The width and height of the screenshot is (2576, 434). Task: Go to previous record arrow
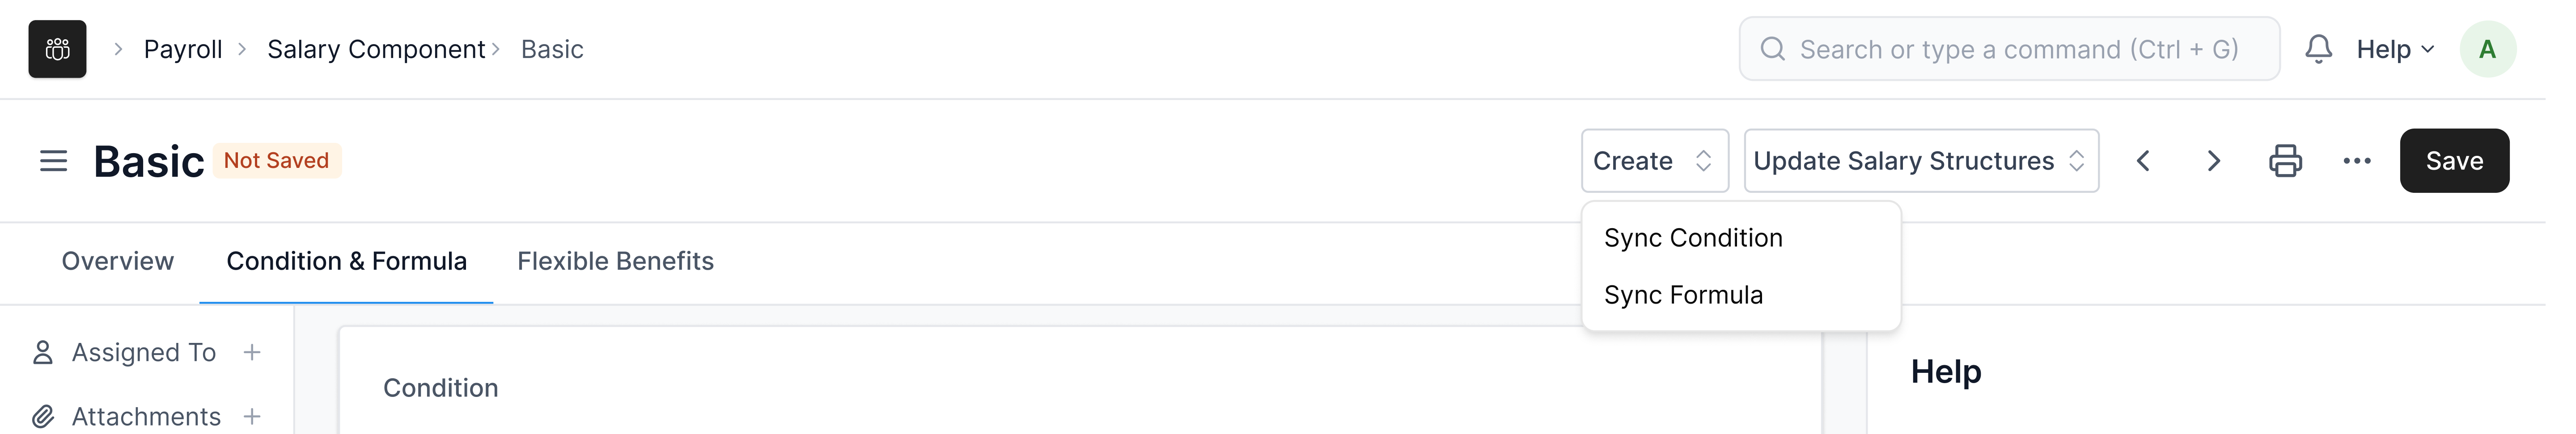pyautogui.click(x=2143, y=161)
